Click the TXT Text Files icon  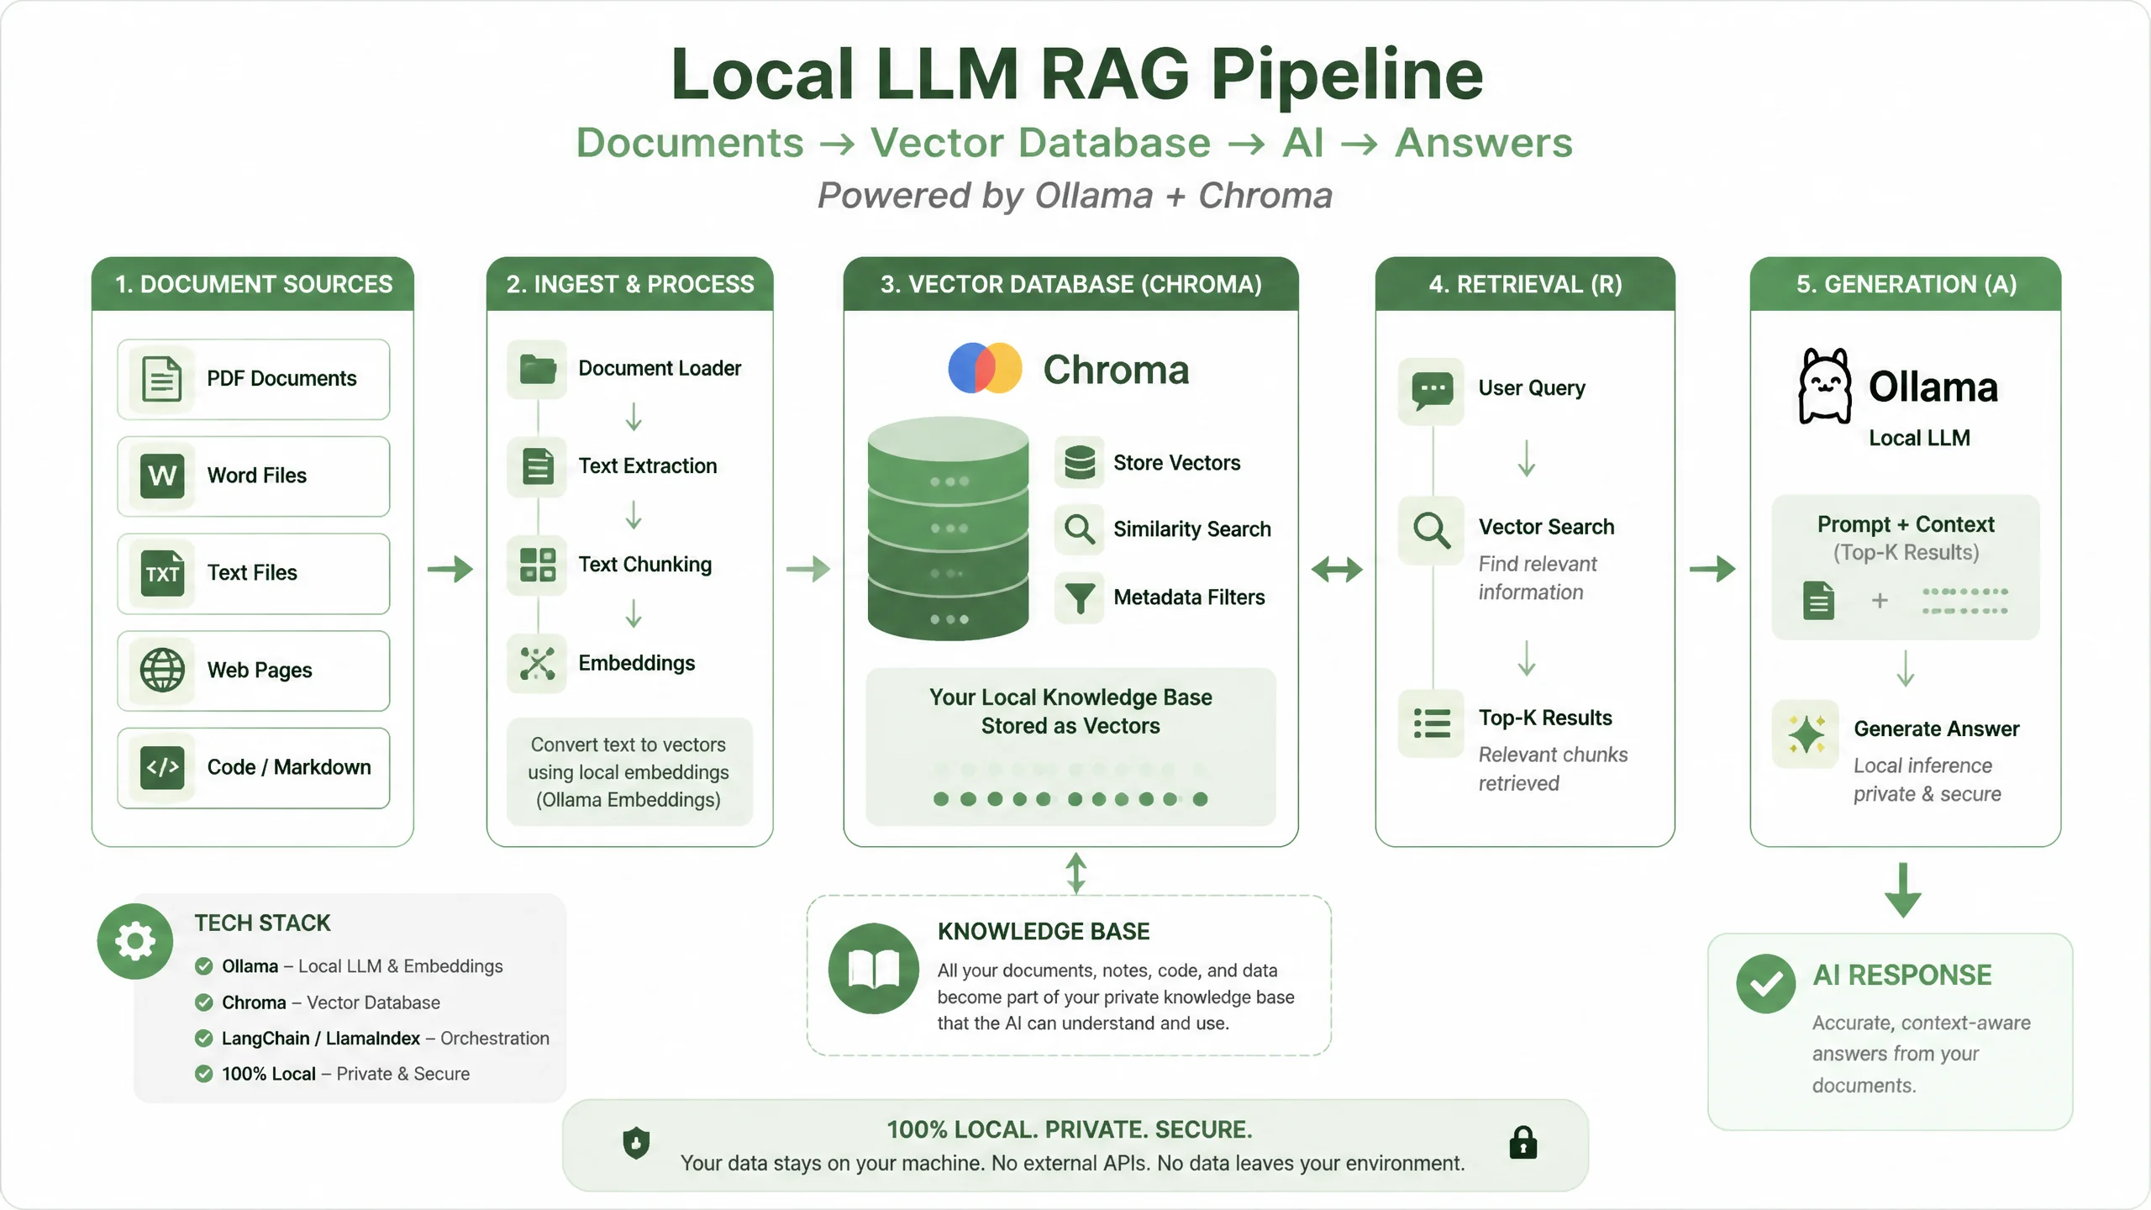pos(162,573)
